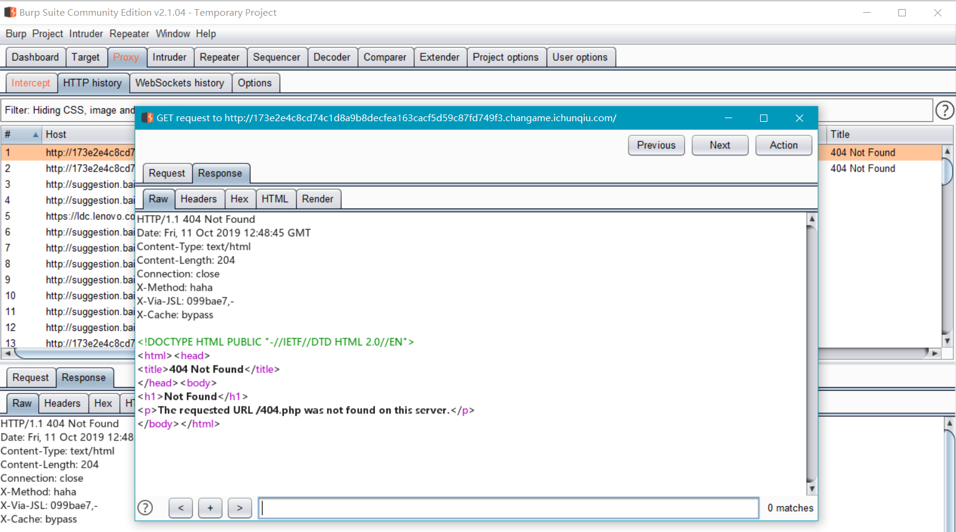
Task: Close the GET request dialog
Action: 799,118
